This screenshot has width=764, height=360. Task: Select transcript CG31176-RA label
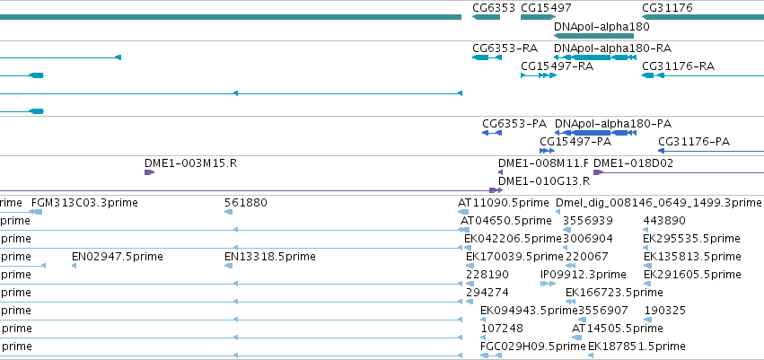pyautogui.click(x=678, y=66)
